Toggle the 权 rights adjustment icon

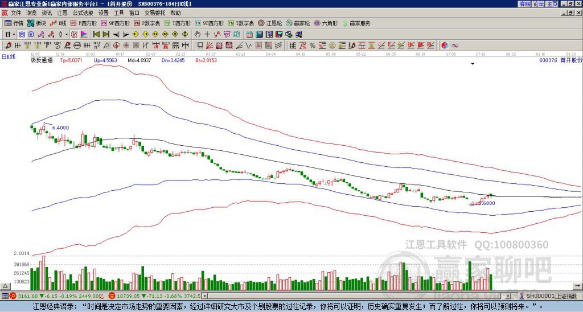click(74, 35)
